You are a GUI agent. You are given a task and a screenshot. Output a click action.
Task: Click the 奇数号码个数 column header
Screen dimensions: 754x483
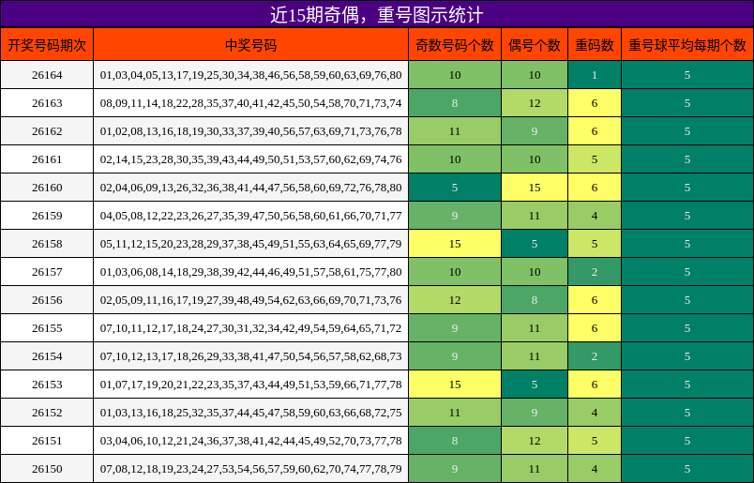(x=455, y=45)
